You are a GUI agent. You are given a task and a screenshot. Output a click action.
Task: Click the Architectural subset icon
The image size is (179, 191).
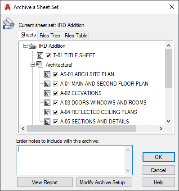(40, 65)
